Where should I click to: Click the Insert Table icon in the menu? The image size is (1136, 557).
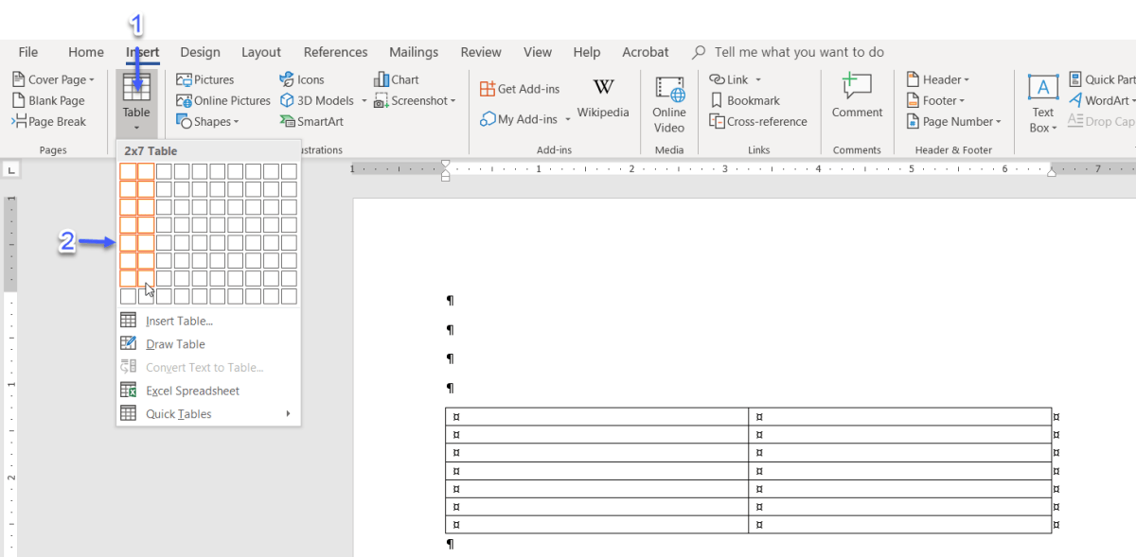[x=129, y=321]
